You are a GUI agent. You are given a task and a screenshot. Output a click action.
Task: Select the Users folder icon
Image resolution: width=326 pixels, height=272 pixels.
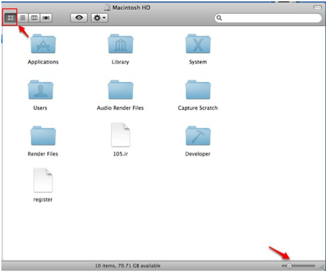(x=40, y=90)
